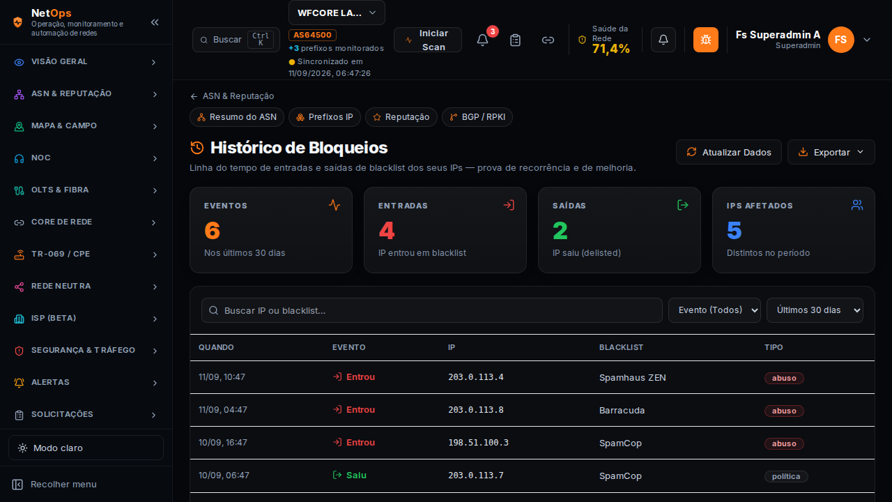Open the clipboard checklist icon in header

point(516,40)
